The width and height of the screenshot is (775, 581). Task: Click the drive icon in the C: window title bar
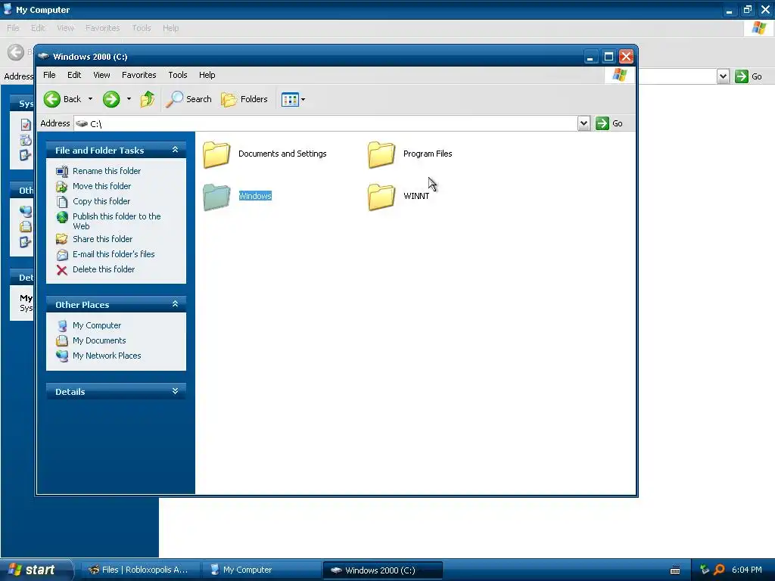43,56
